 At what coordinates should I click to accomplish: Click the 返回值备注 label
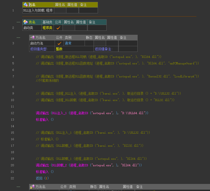coord(104,49)
